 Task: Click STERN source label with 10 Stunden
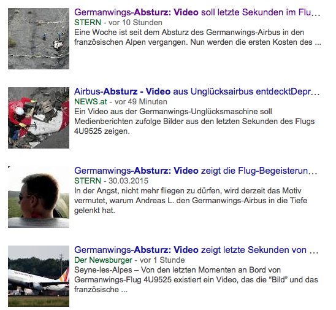point(88,23)
